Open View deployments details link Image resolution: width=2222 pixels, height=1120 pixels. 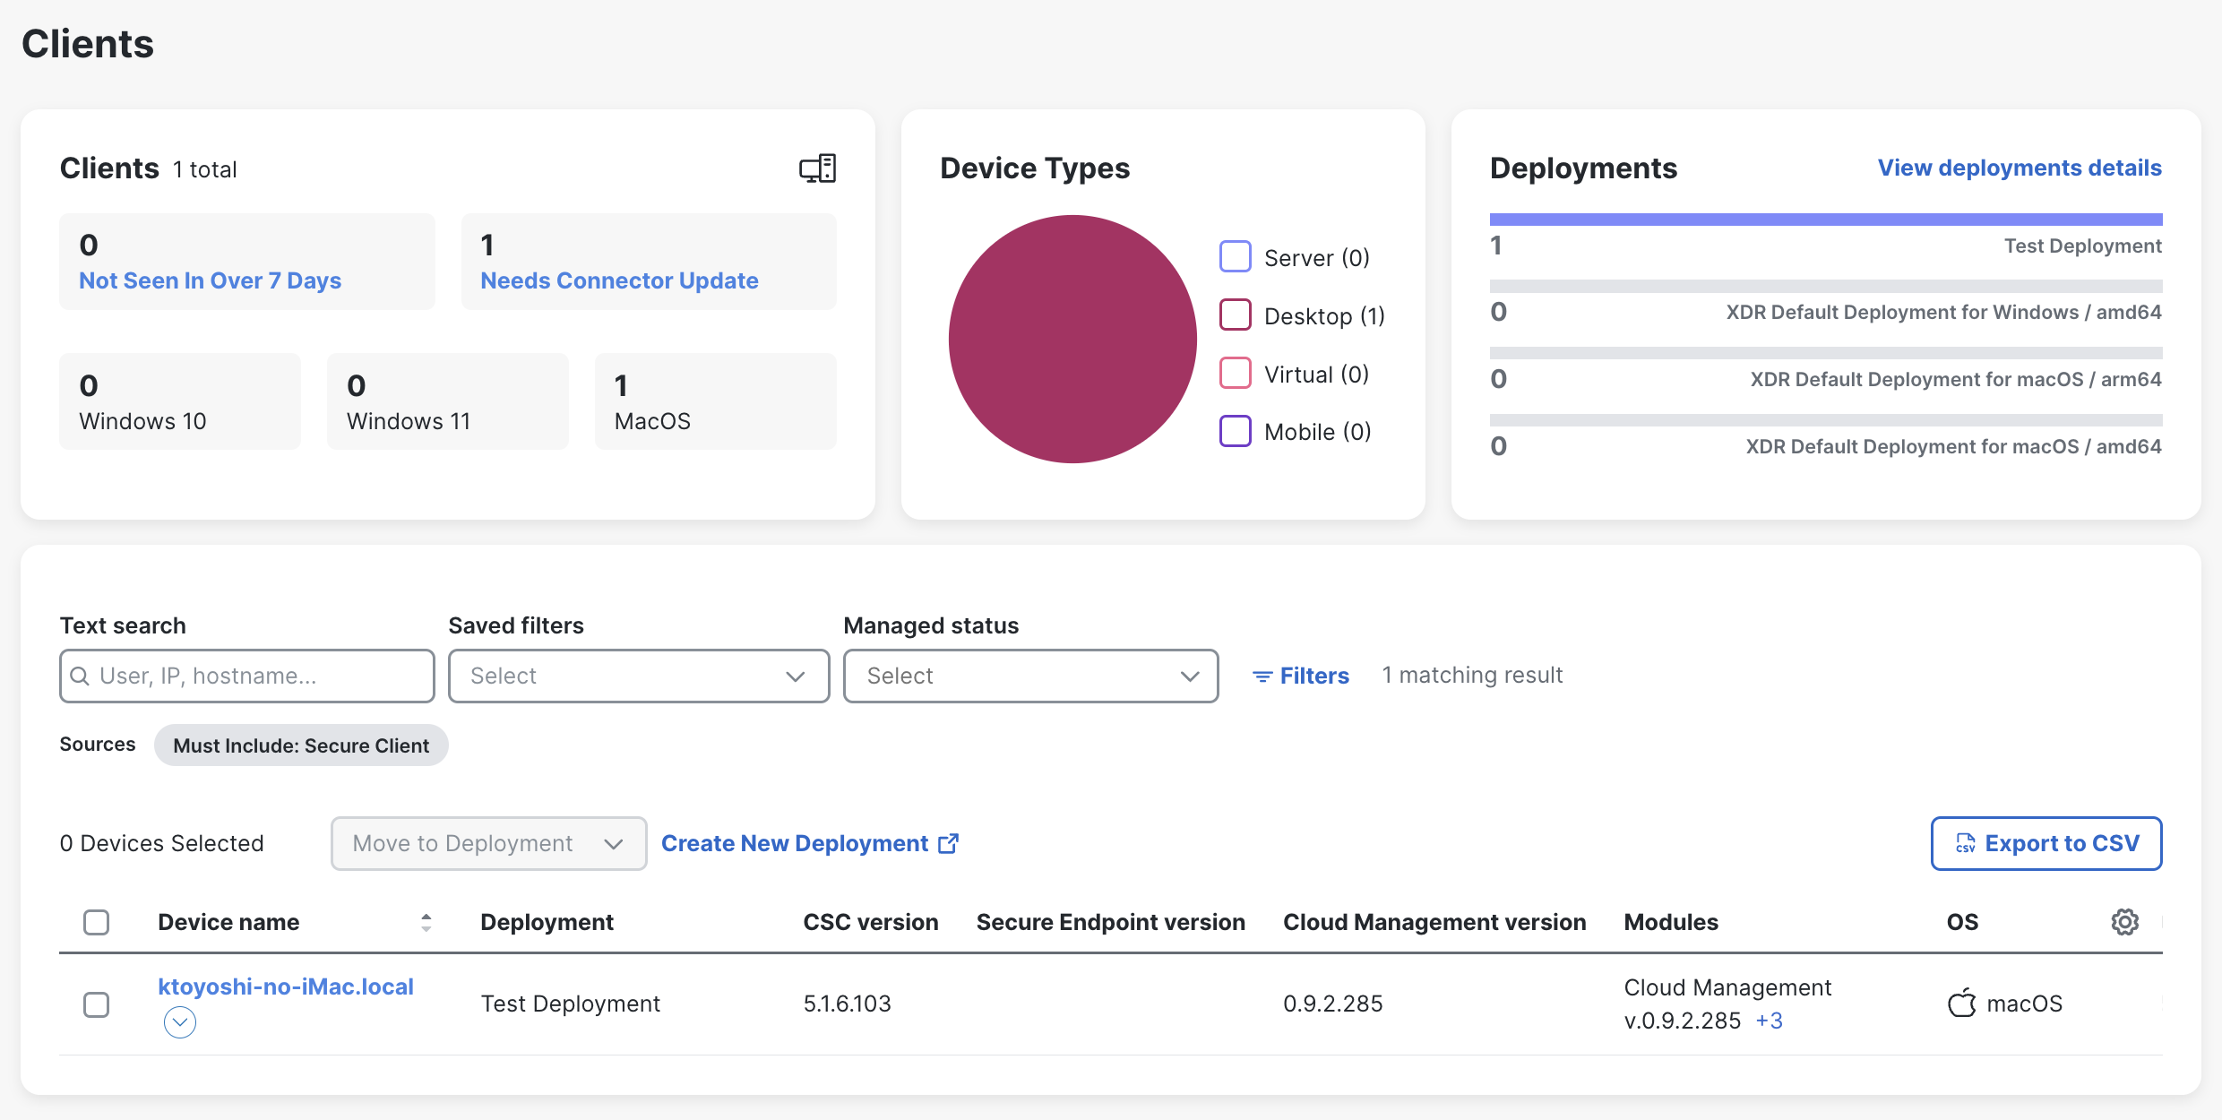click(x=2019, y=168)
